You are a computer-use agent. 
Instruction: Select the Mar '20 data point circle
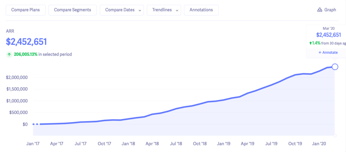tap(335, 67)
